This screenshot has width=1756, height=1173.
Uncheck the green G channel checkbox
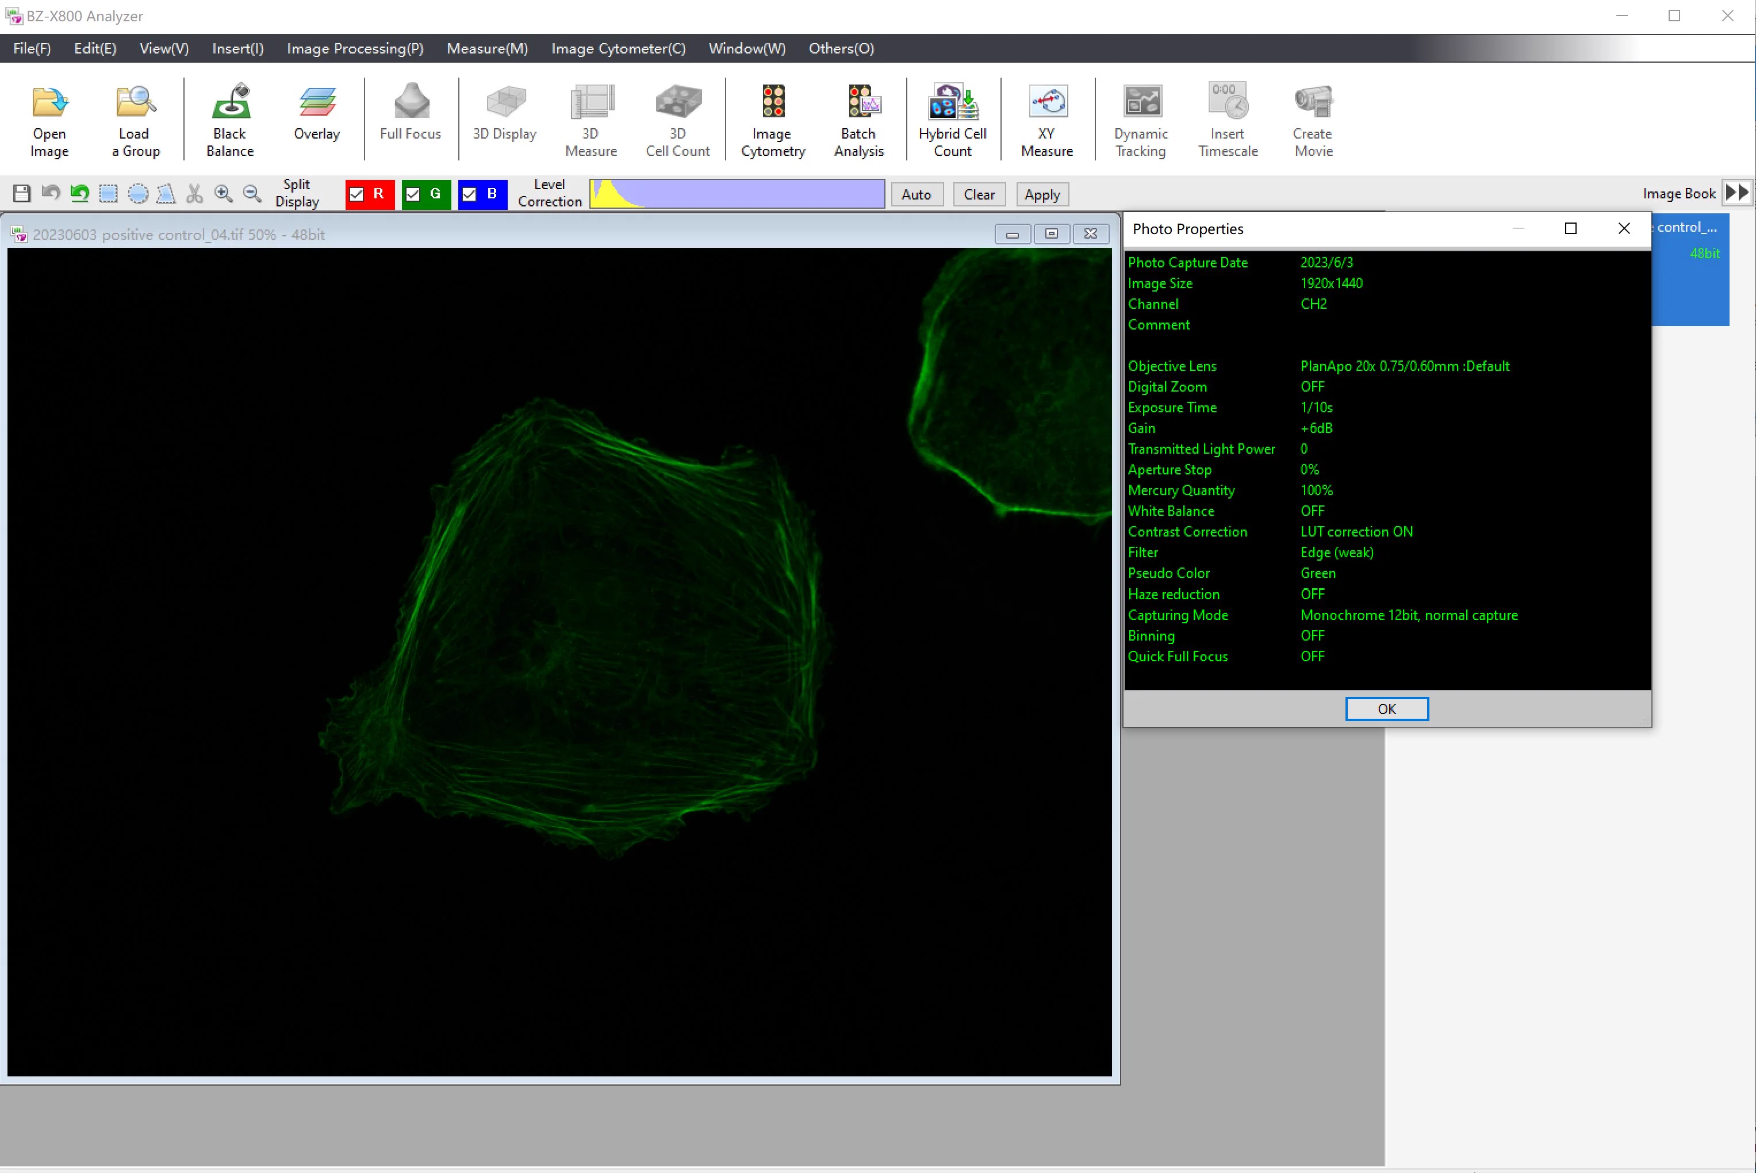[413, 194]
